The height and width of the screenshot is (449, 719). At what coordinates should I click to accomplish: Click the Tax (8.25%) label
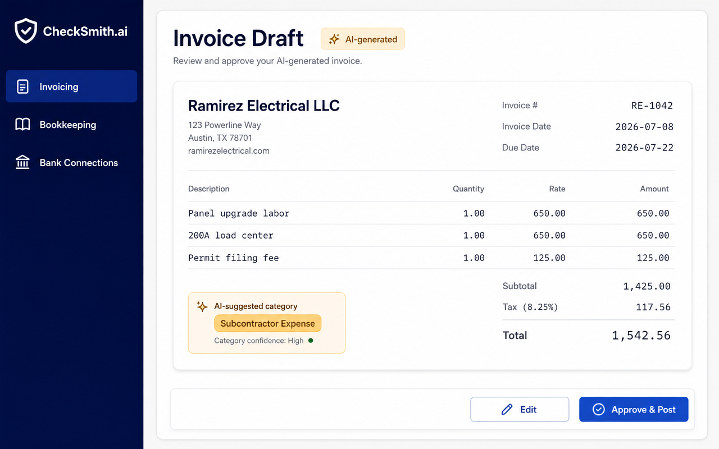(530, 307)
